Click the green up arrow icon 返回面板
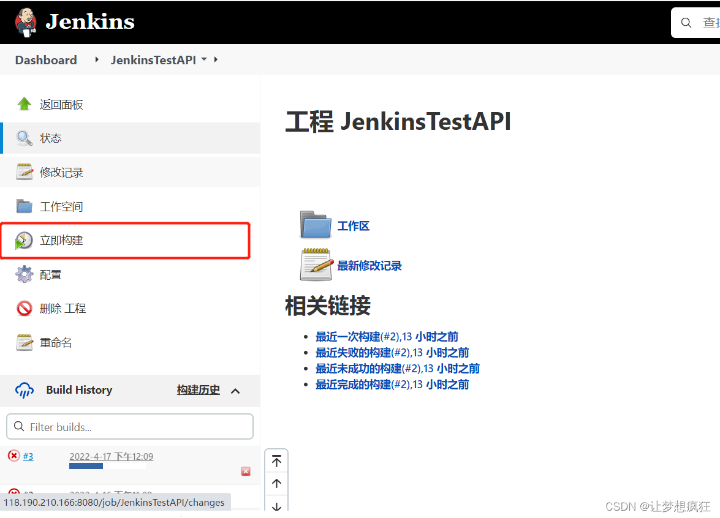The image size is (720, 518). click(x=25, y=104)
